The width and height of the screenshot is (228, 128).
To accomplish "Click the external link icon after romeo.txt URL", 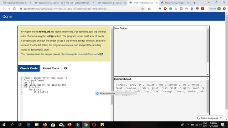I will (x=102, y=54).
